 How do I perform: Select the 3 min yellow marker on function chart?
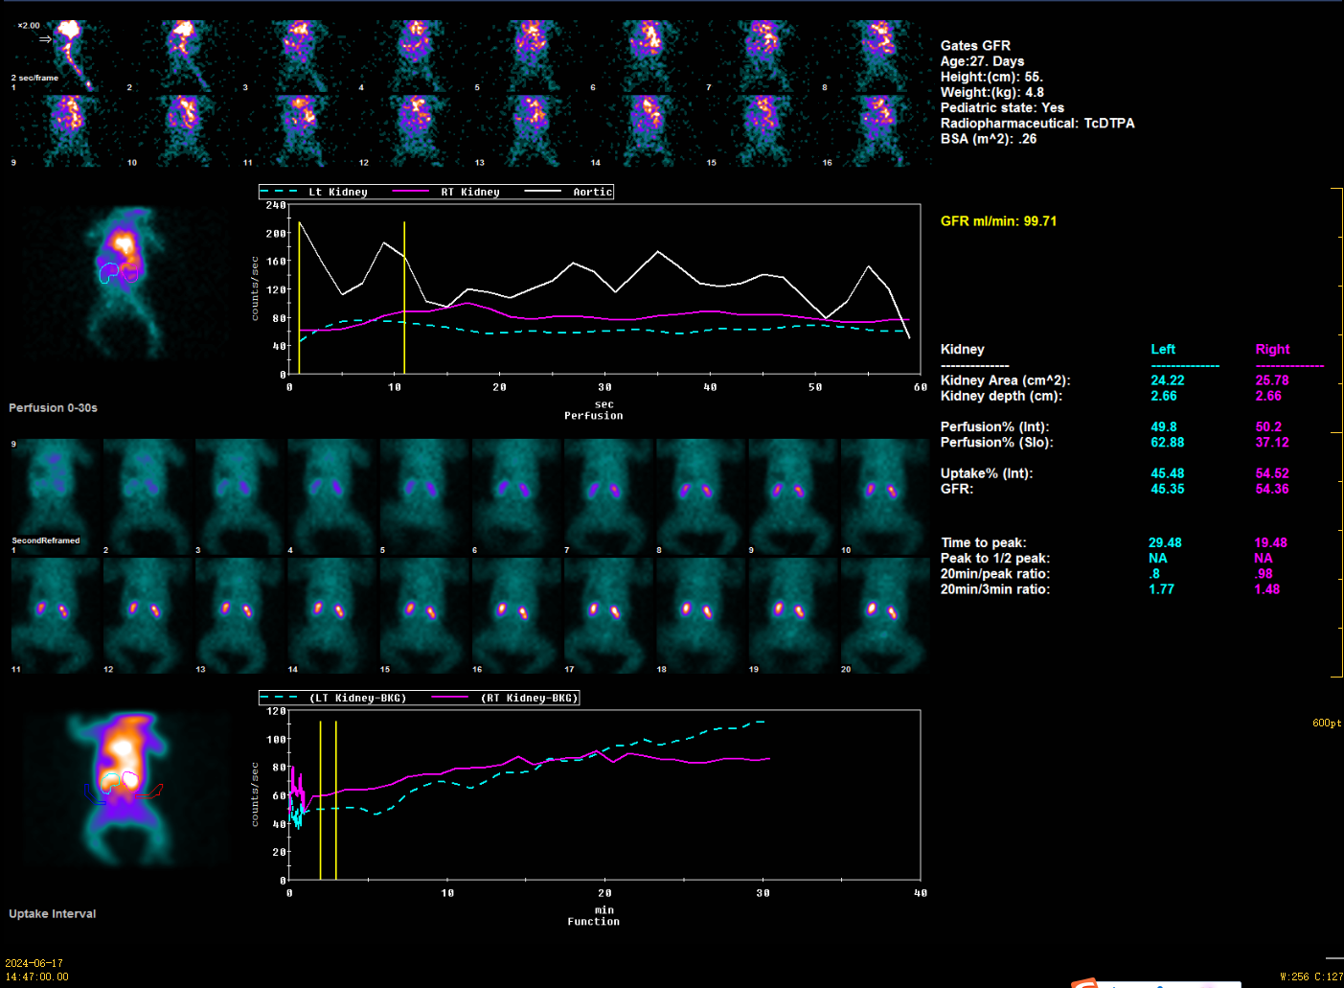click(336, 800)
